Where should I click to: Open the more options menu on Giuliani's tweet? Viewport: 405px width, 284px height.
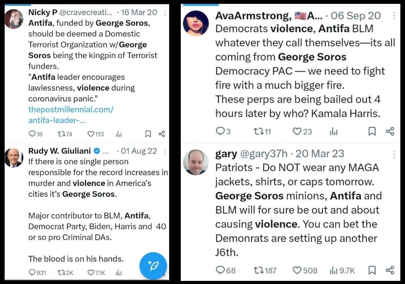coord(165,151)
